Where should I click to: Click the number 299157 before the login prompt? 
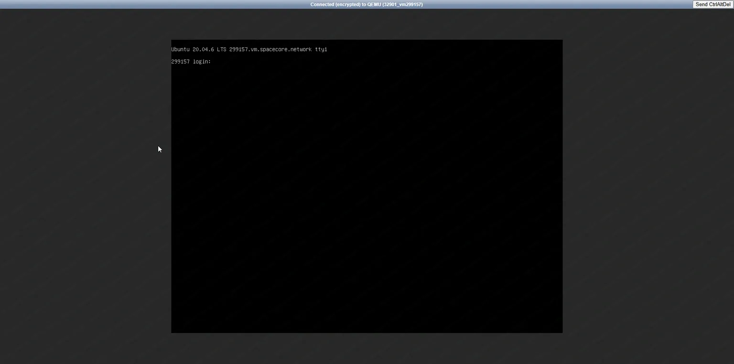(180, 62)
